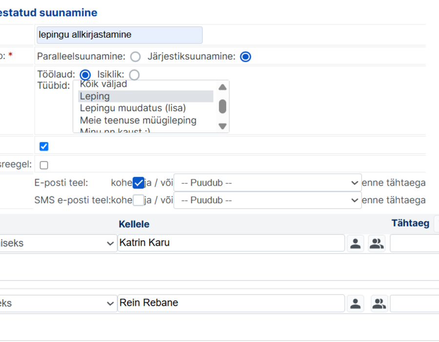Select the Järjestiksuunamine radio button
Viewport: 439px width, 342px height.
click(245, 57)
